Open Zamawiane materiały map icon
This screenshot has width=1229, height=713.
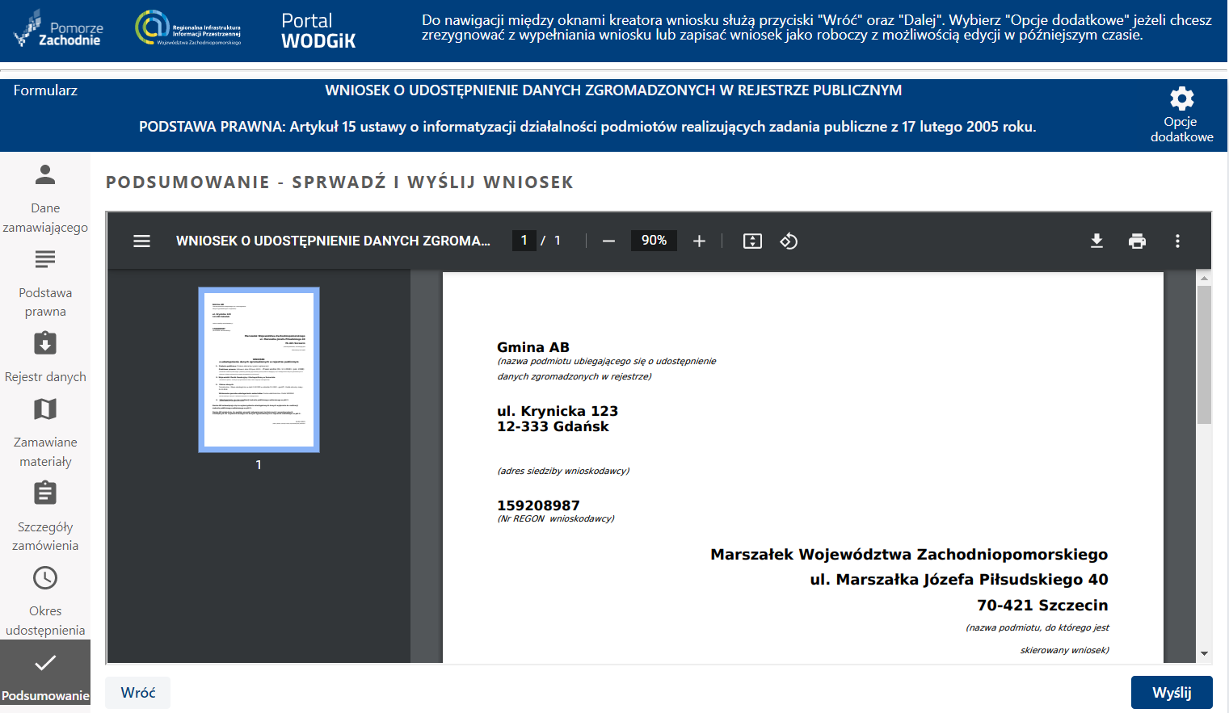click(x=44, y=409)
